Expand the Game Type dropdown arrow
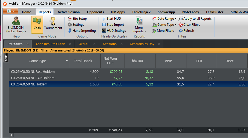The image size is (248, 138). 175,25
